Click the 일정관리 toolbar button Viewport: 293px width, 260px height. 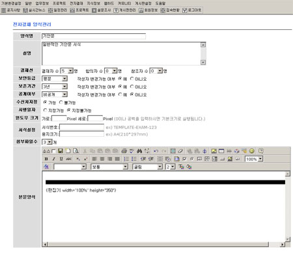[x=58, y=10]
